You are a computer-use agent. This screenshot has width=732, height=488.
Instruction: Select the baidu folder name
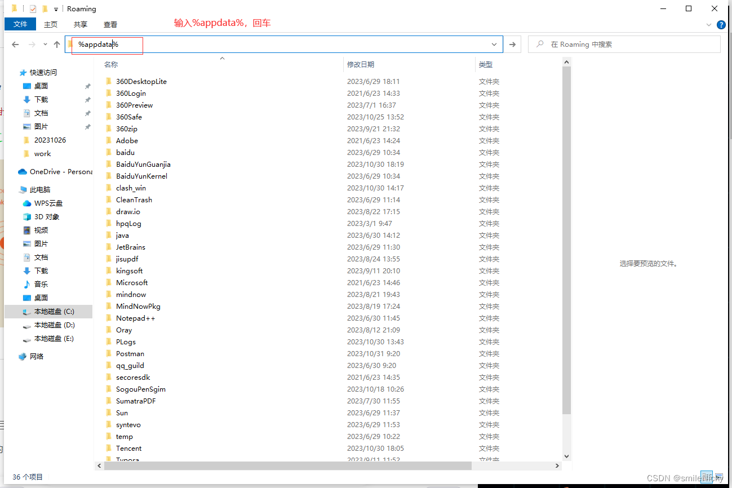(125, 153)
